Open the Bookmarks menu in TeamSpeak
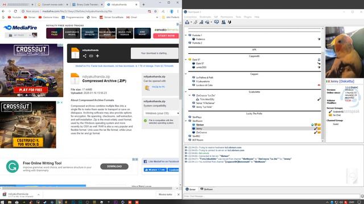Screen dimensions: 364x204 [x=205, y=17]
